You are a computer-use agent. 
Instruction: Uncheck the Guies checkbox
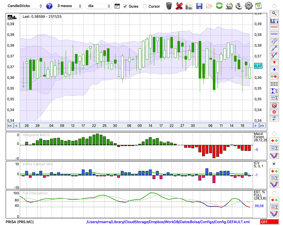pos(125,6)
